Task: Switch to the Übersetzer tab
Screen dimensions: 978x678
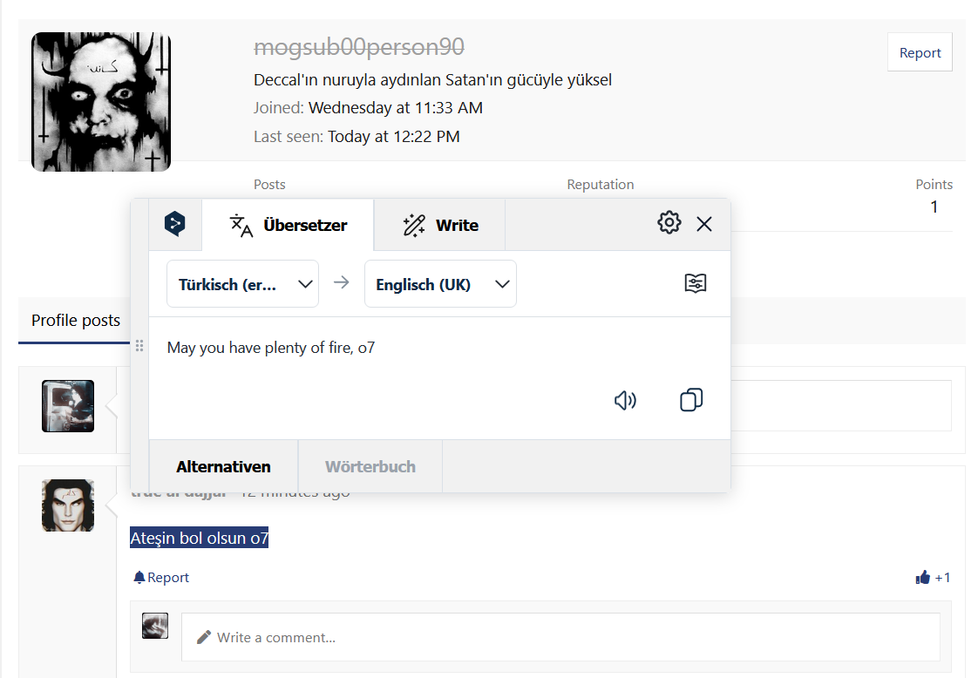Action: coord(289,225)
